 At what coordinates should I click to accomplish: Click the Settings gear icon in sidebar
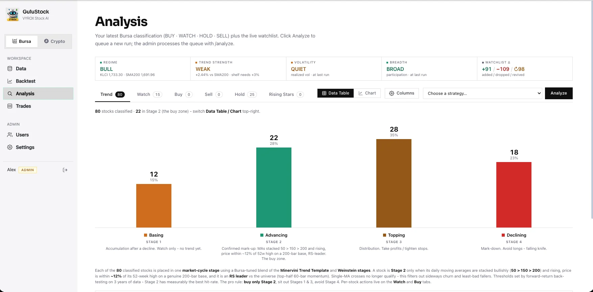10,147
